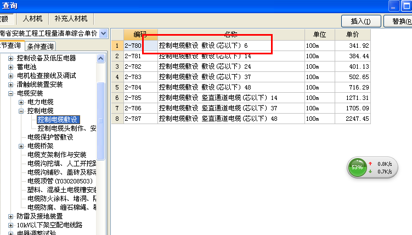Select code cell 2-780
Image resolution: width=412 pixels, height=235 pixels.
pos(140,46)
